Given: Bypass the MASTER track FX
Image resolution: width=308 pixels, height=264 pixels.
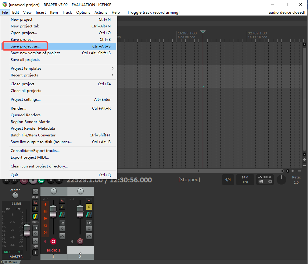Looking at the screenshot, I should (x=35, y=234).
